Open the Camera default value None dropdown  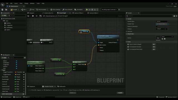tap(167, 37)
